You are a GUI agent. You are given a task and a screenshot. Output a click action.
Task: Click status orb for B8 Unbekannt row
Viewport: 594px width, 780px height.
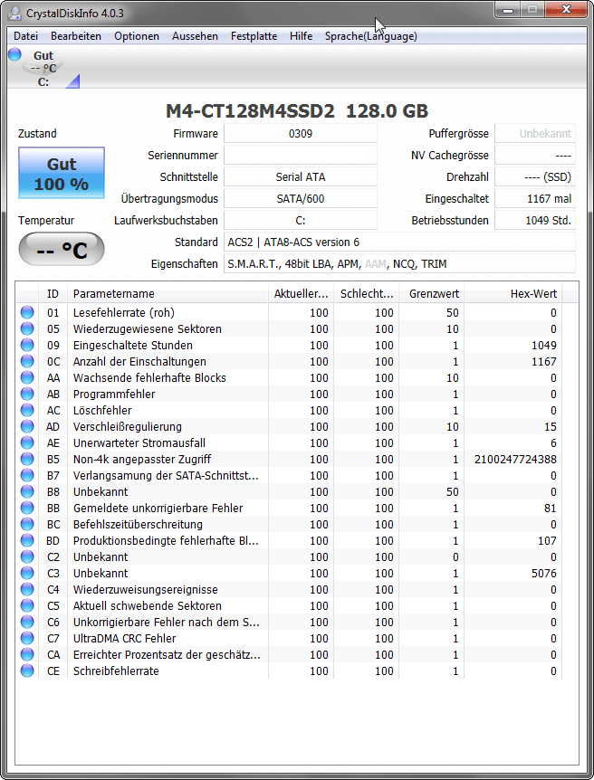tap(27, 491)
